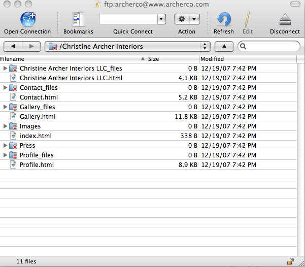Click the Gallery.html file icon
Image resolution: width=305 pixels, height=267 pixels.
pyautogui.click(x=13, y=116)
